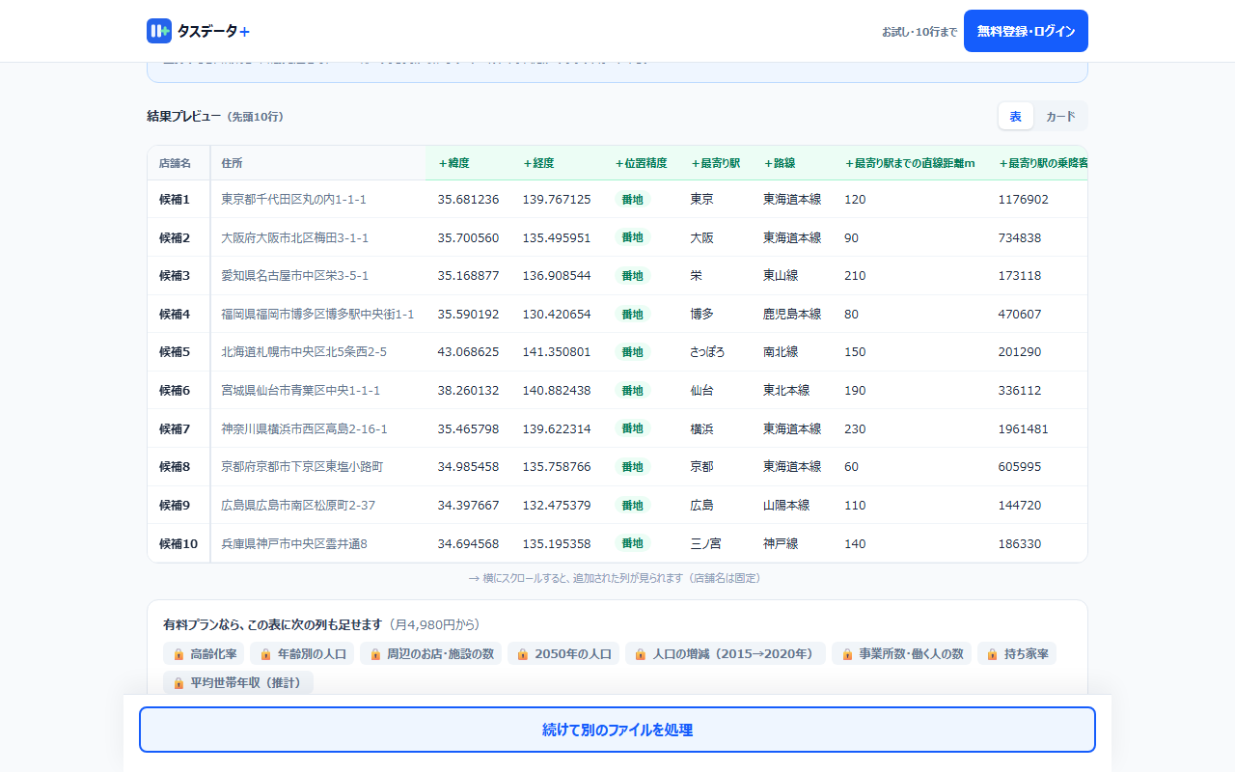The width and height of the screenshot is (1235, 772).
Task: Click the lock icon on 2050年の人口 chip
Action: click(523, 654)
